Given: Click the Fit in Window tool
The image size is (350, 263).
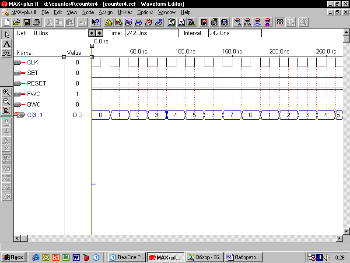Looking at the screenshot, I should pyautogui.click(x=7, y=110).
